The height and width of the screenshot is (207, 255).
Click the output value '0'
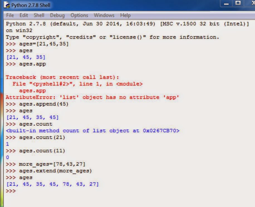click(x=8, y=157)
